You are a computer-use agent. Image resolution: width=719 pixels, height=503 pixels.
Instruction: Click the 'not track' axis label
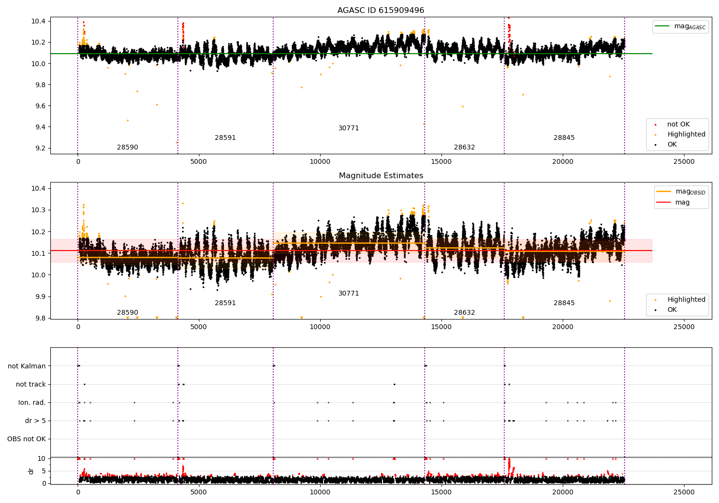click(x=31, y=384)
